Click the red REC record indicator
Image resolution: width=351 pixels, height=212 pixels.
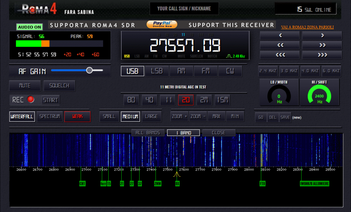31,100
